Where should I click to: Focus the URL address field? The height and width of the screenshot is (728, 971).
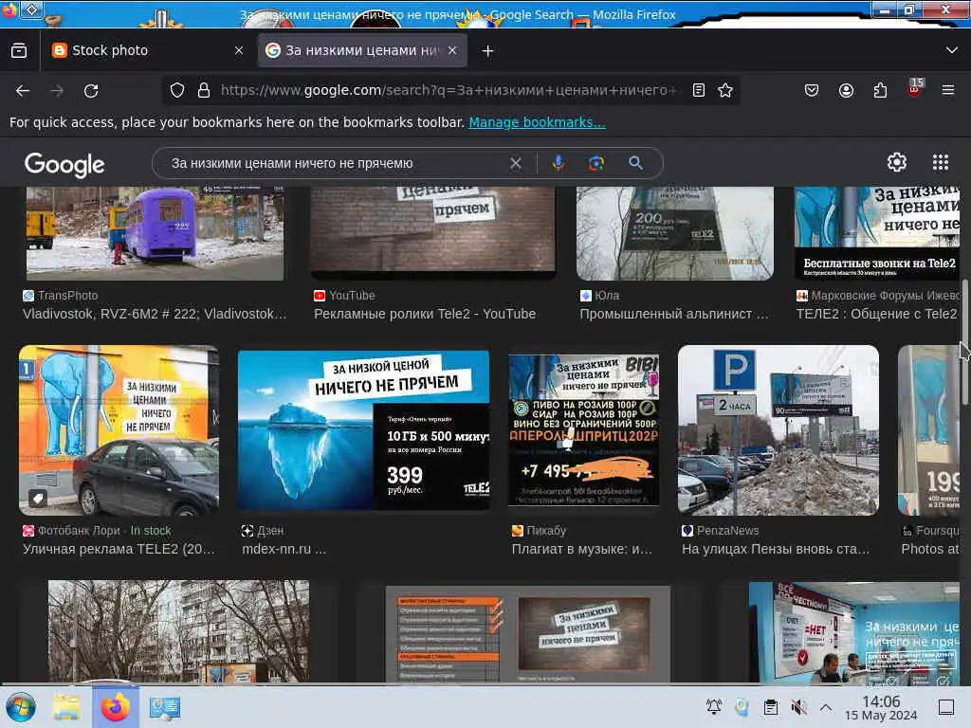tap(449, 90)
